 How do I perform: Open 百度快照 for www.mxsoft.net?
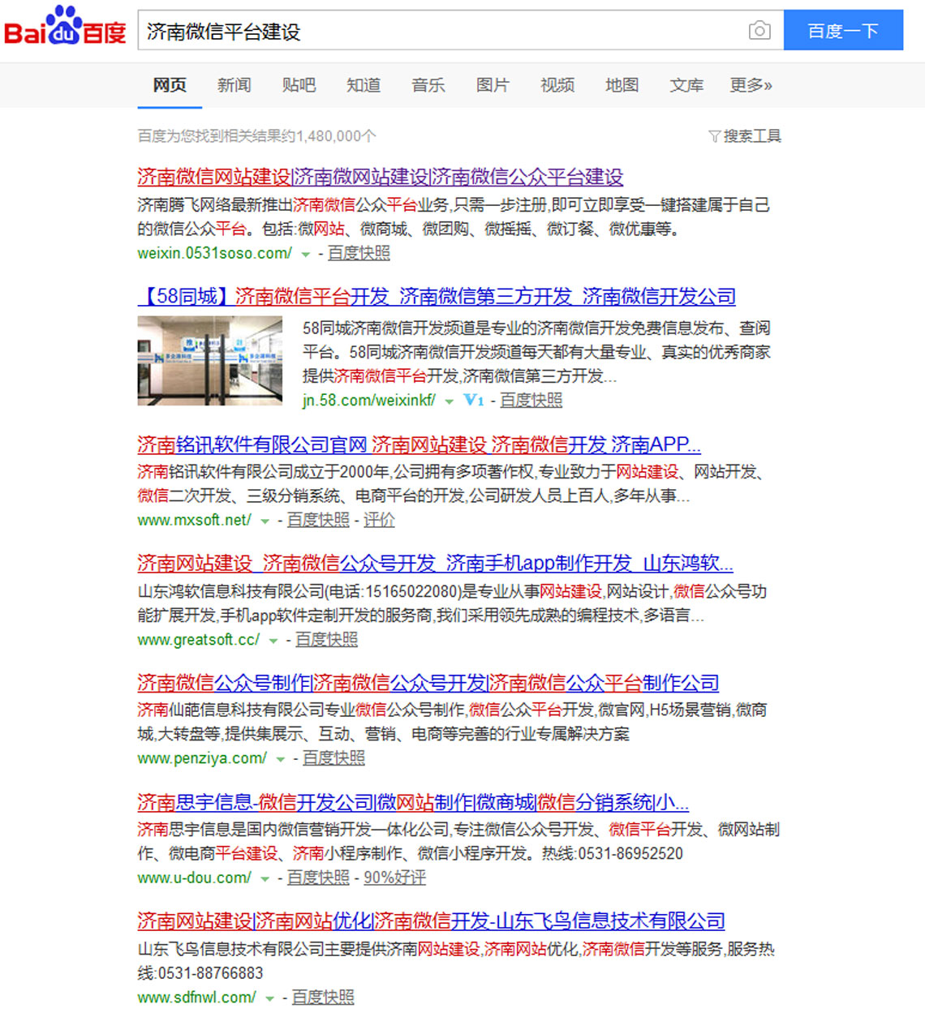tap(318, 520)
